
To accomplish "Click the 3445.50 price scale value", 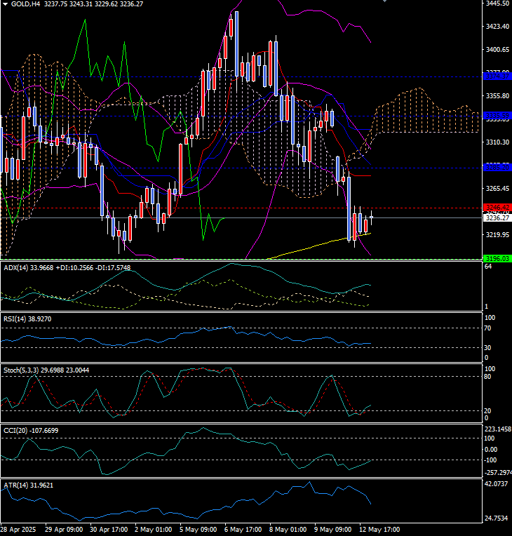I will (x=497, y=4).
